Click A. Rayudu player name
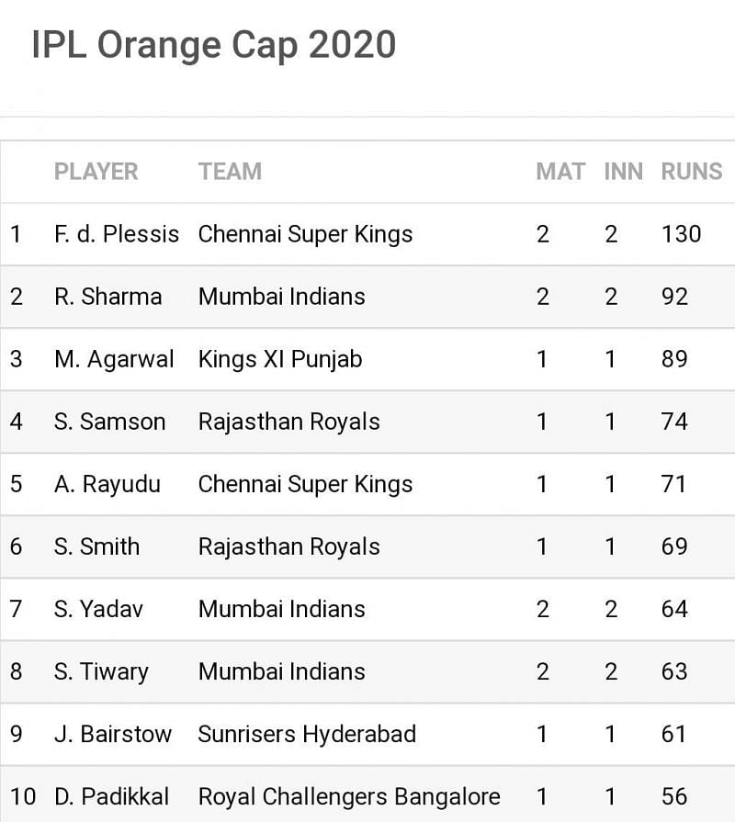The image size is (735, 822). tap(107, 484)
